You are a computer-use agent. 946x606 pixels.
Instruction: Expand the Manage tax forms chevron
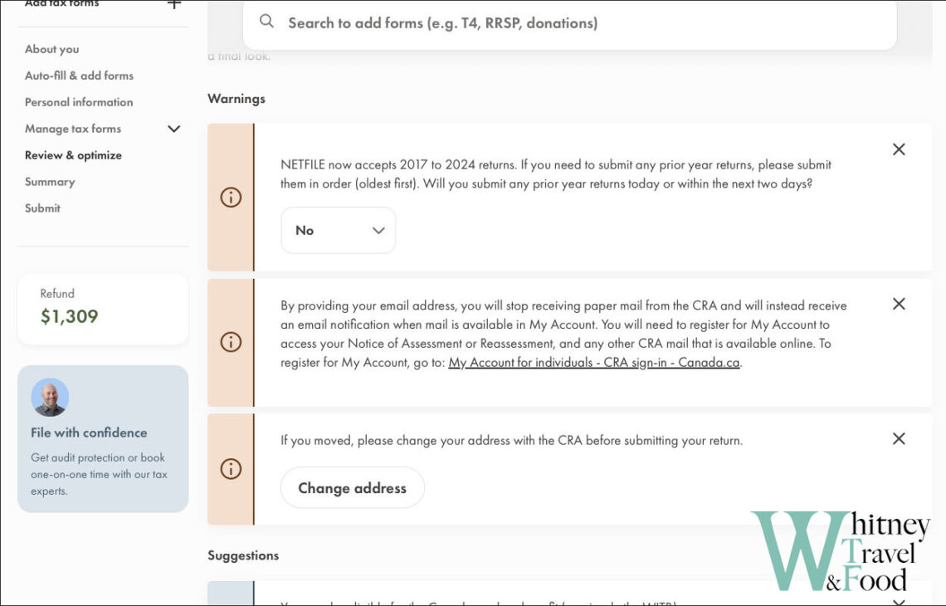coord(173,129)
